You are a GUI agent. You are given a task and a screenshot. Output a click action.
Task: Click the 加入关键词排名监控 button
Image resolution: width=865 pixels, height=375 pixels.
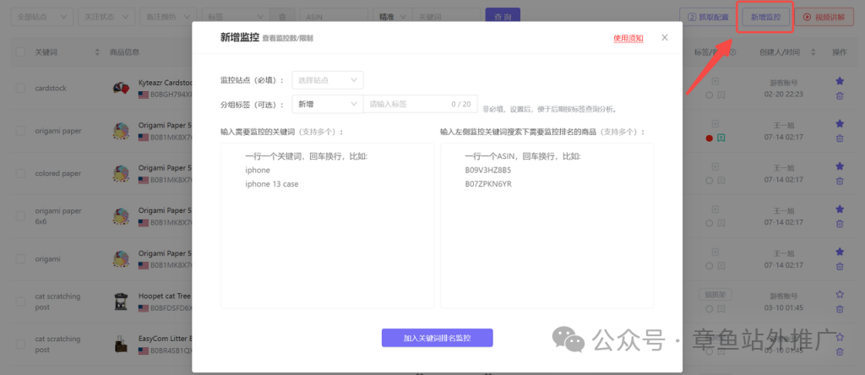pos(437,338)
